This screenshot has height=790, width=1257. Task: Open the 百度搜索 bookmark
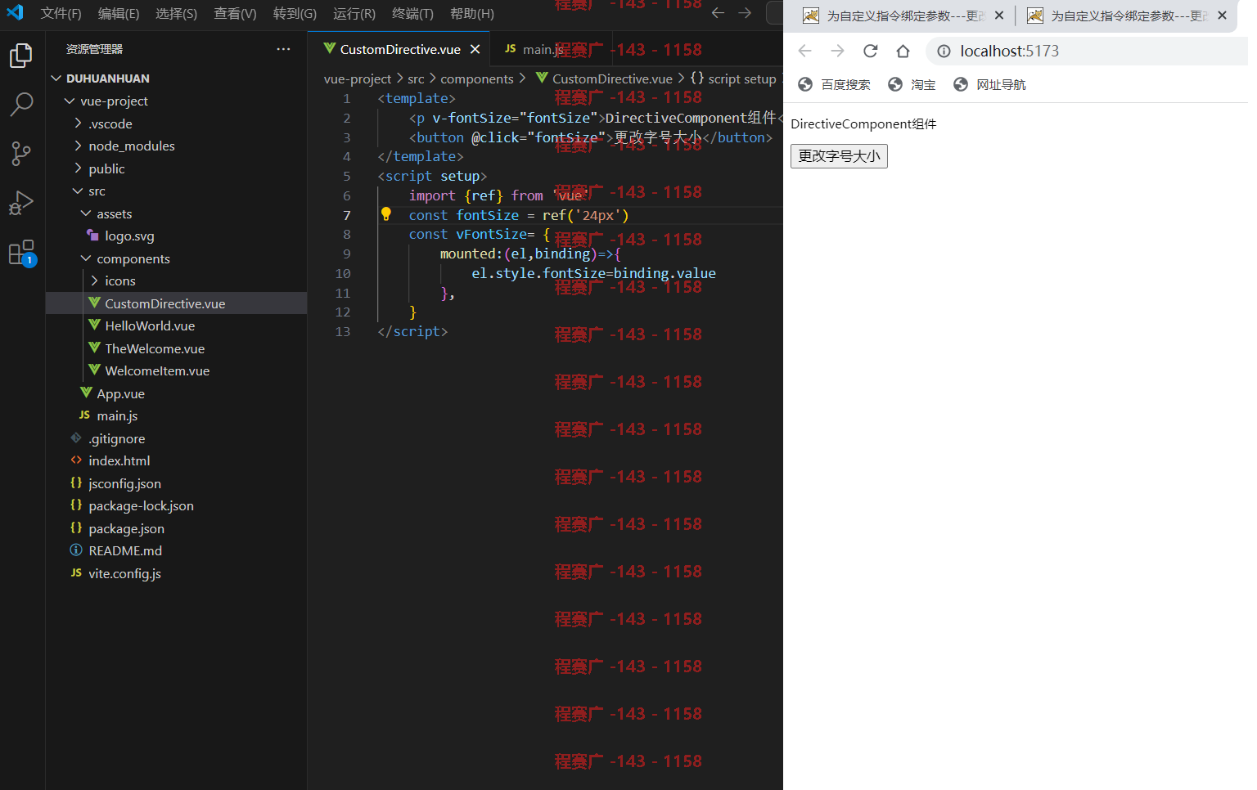[834, 84]
